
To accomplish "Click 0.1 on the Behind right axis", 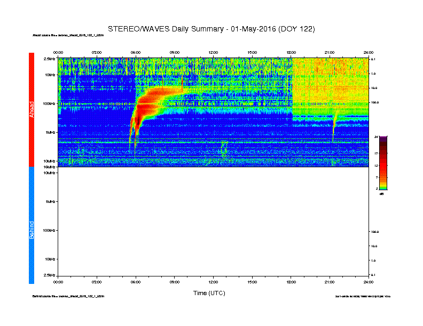I will click(373, 275).
